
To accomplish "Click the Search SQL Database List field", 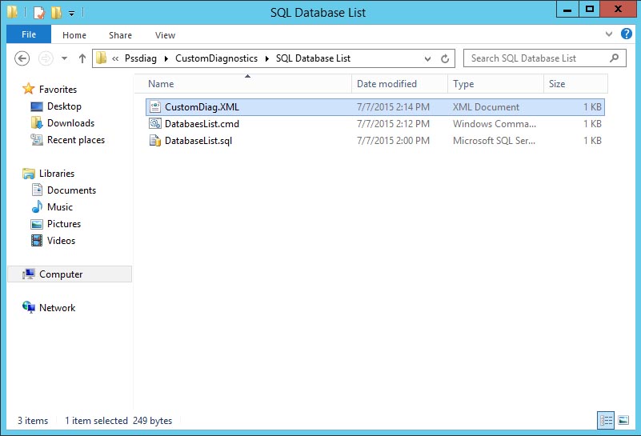I will click(x=544, y=58).
